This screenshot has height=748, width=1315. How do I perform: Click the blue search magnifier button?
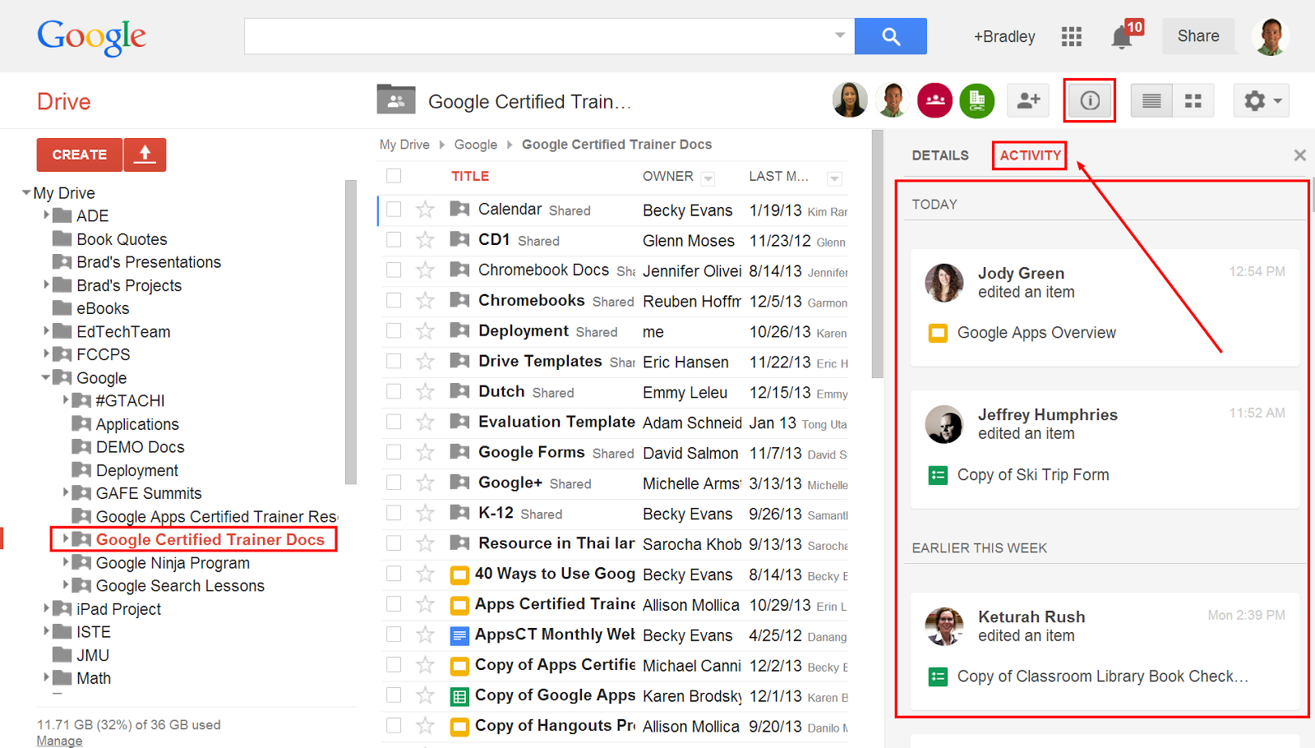[x=890, y=36]
